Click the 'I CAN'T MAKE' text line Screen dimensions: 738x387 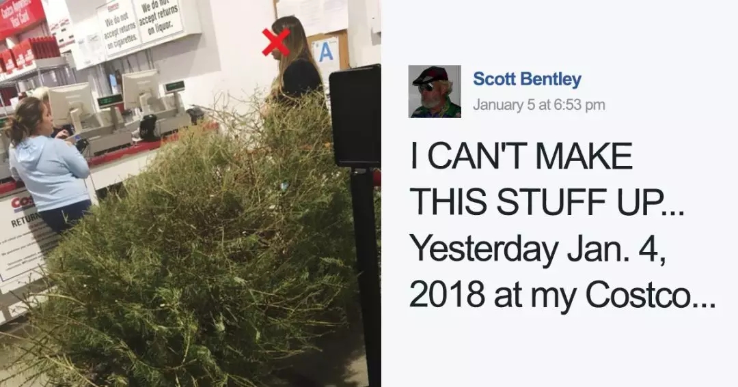(x=521, y=156)
